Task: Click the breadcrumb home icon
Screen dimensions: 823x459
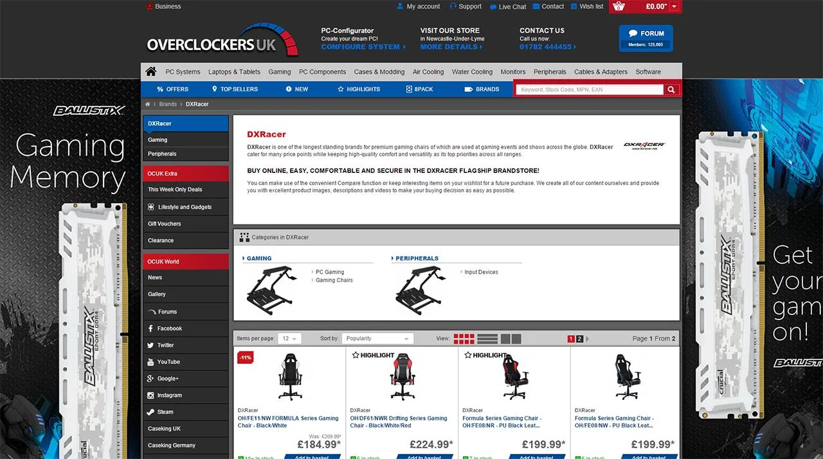Action: [148, 104]
